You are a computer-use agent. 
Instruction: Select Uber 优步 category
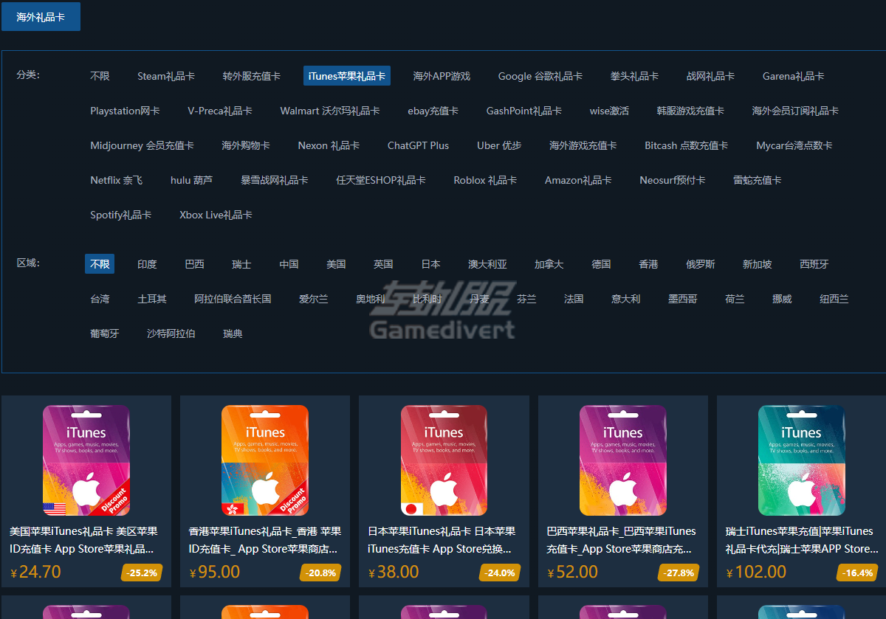point(499,145)
